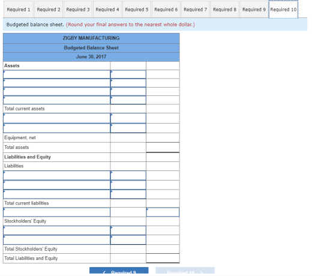The height and width of the screenshot is (276, 336).
Task: Click the Total current liabilities label
Action: click(26, 203)
